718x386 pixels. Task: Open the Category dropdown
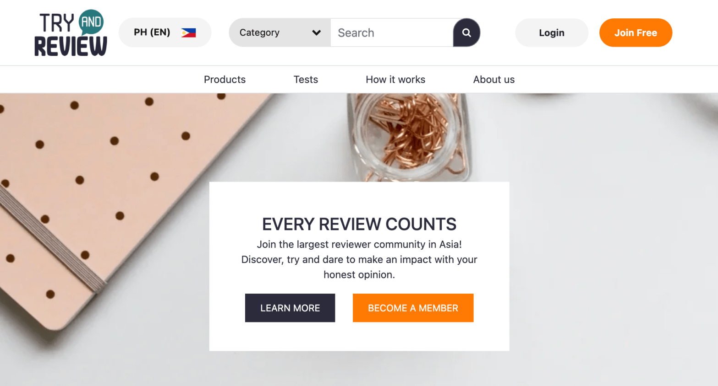pos(280,32)
